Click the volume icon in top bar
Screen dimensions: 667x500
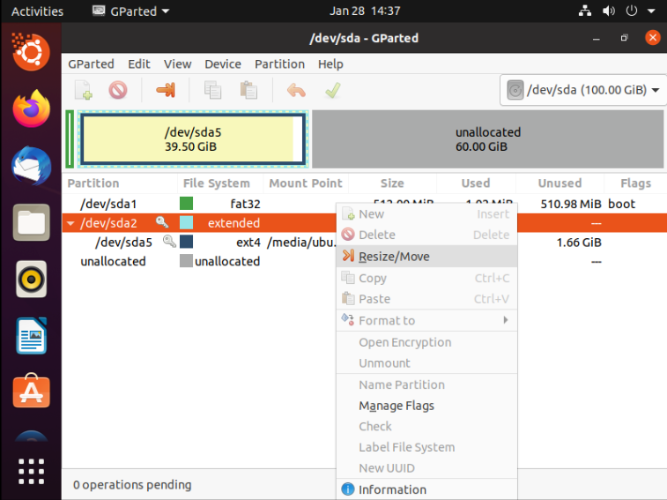click(608, 11)
